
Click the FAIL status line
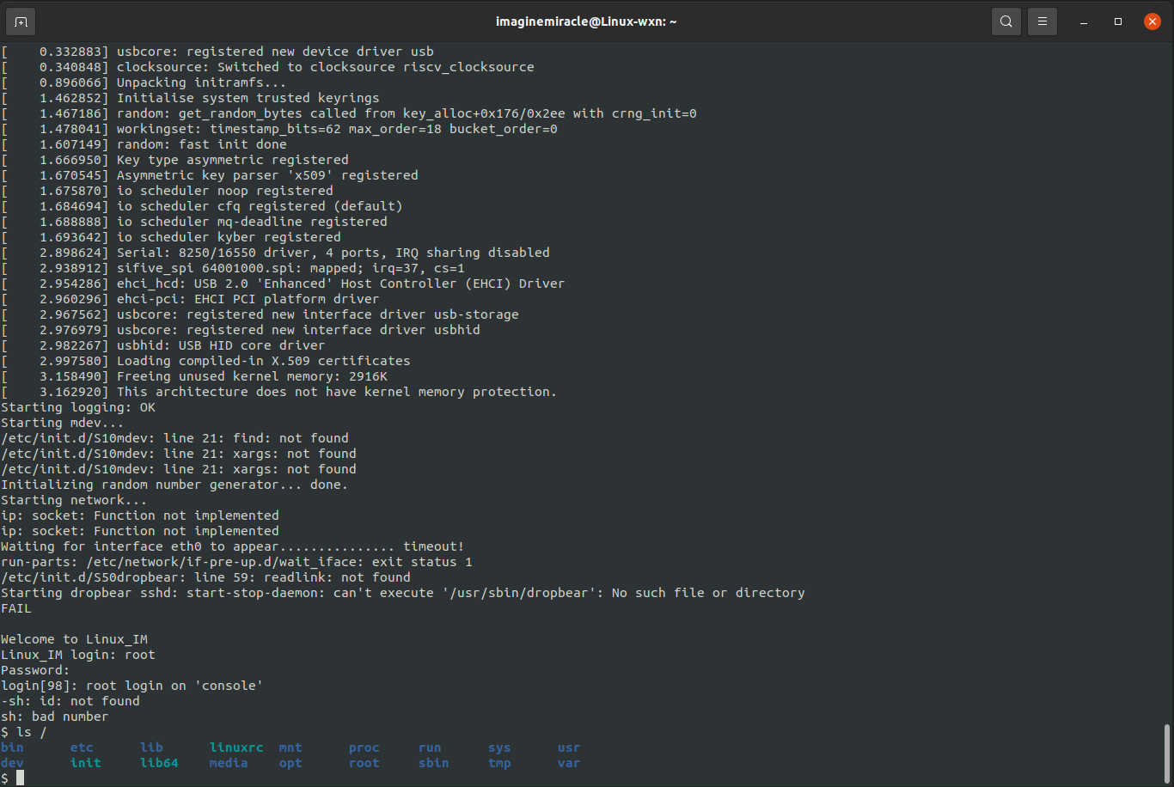[17, 607]
